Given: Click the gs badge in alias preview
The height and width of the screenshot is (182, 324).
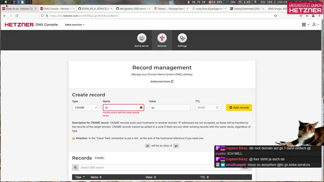Looking at the screenshot, I should (176, 146).
